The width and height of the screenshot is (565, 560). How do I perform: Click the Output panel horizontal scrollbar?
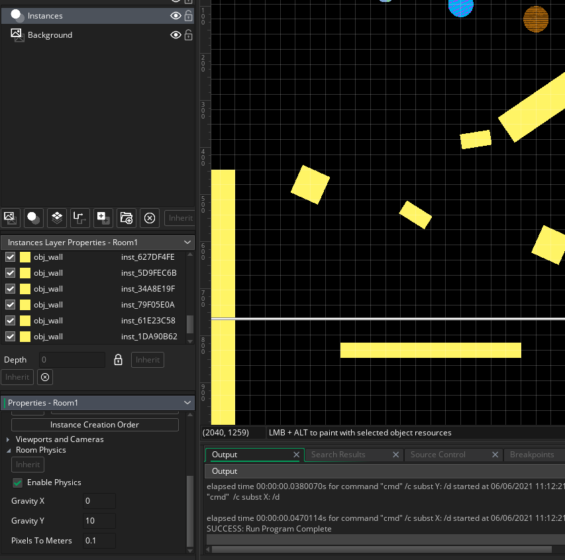[382, 549]
